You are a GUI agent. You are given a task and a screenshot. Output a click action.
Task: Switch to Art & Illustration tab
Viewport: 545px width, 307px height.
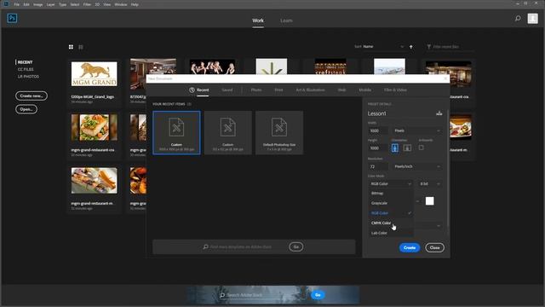coord(310,90)
